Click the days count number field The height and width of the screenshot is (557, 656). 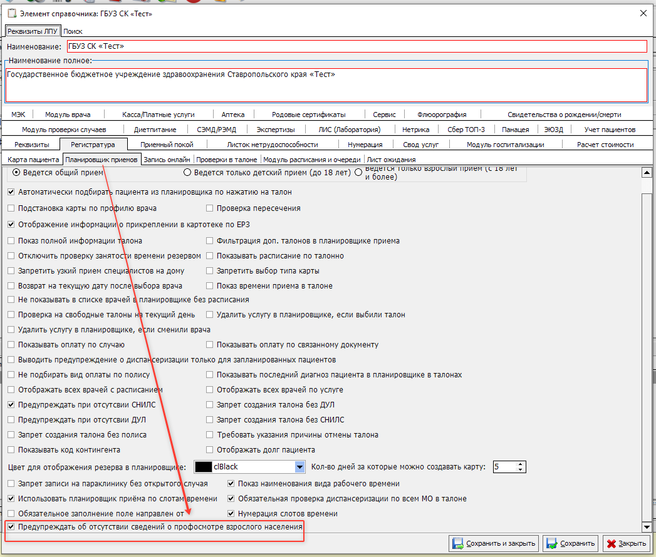504,467
